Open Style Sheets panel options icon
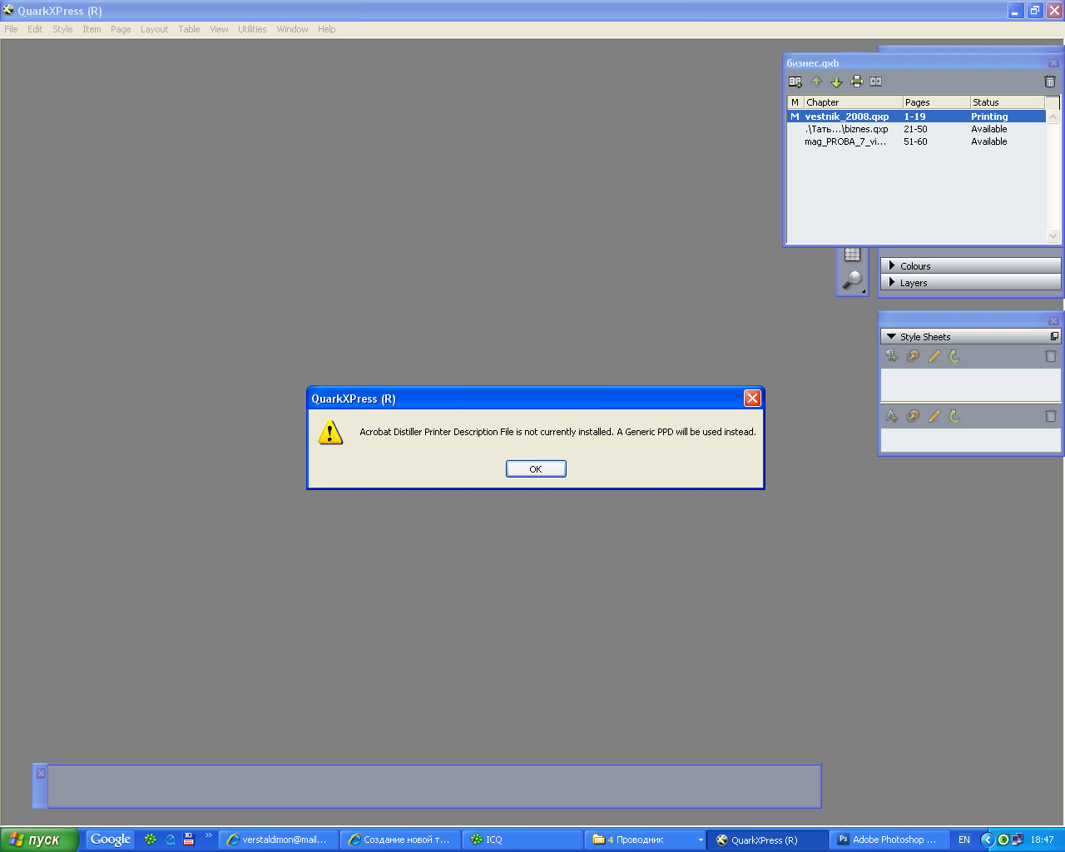The width and height of the screenshot is (1065, 852). [1054, 336]
